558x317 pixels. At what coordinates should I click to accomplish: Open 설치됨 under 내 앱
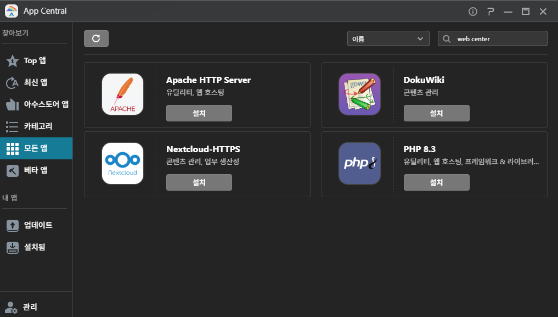(x=36, y=247)
